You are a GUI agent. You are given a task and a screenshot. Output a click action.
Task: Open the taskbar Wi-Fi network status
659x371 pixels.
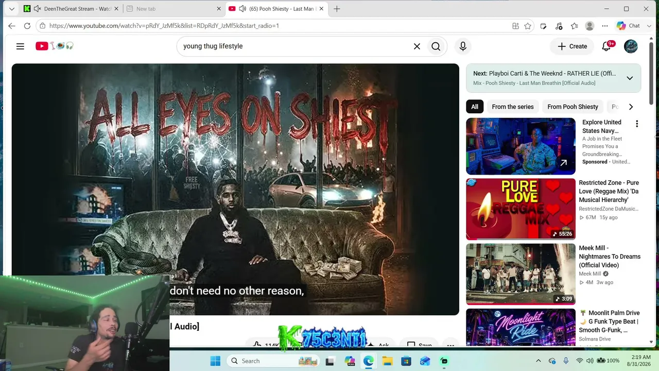tap(580, 361)
